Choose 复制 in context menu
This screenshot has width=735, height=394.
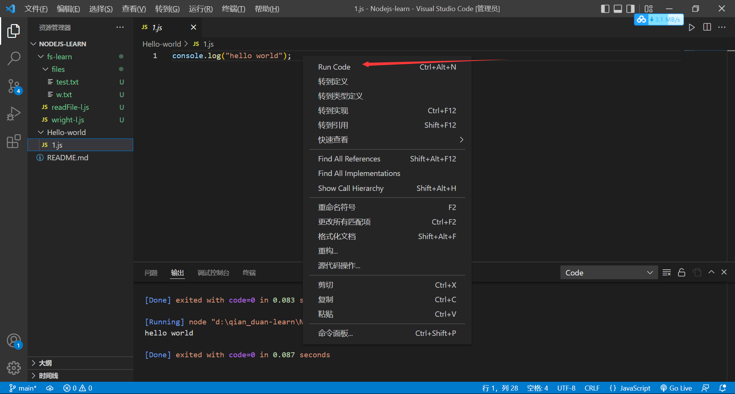pos(387,300)
